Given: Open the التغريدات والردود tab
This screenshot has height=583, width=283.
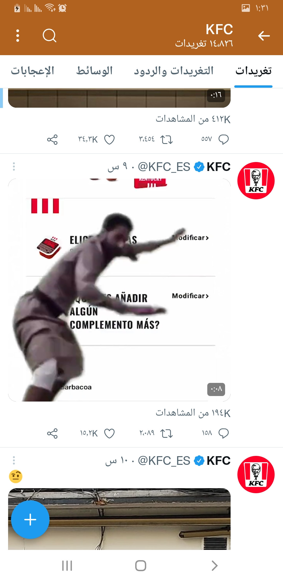Looking at the screenshot, I should point(174,71).
